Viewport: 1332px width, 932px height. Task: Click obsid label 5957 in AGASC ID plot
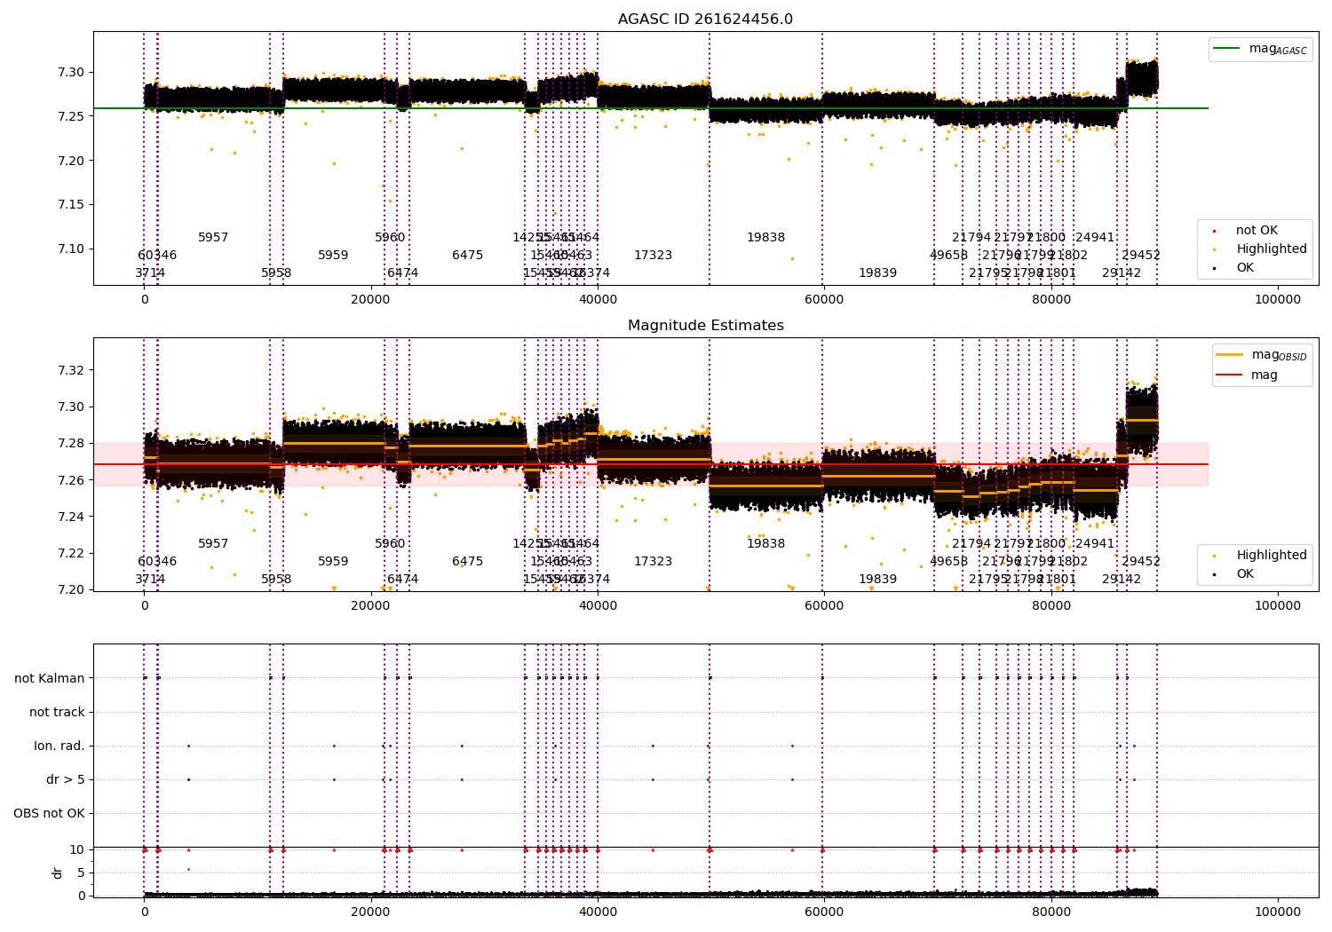point(213,238)
